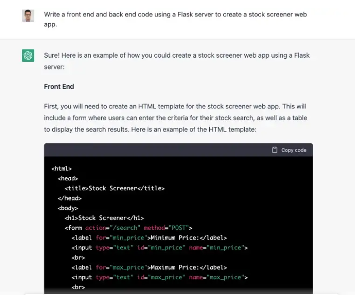Click the opening html tag line
This screenshot has width=355, height=297.
point(61,168)
